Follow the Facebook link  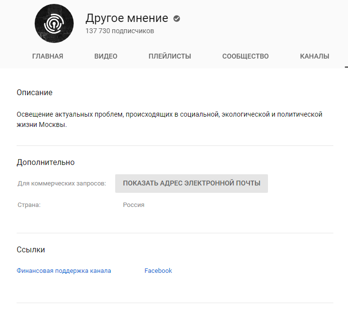[x=158, y=271]
